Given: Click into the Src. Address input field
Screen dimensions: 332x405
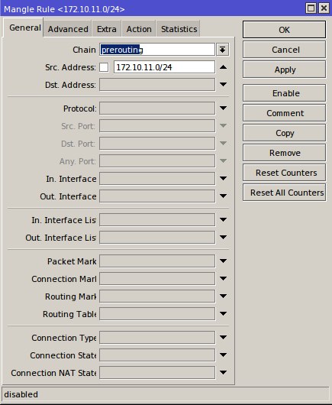Looking at the screenshot, I should (164, 67).
